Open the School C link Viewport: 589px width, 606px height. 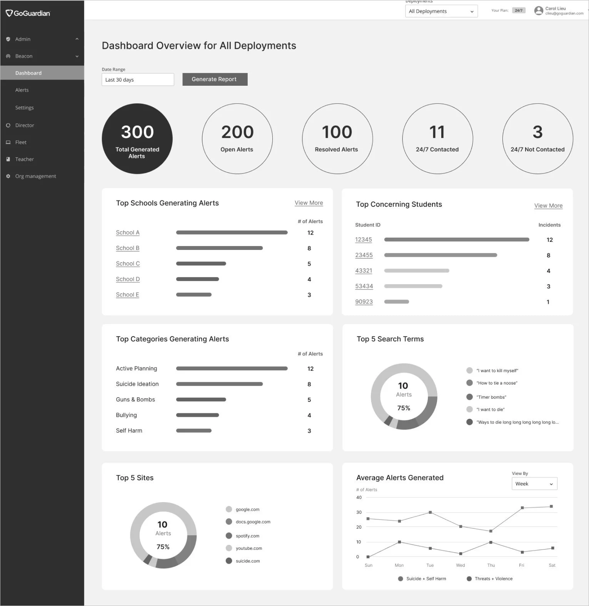tap(128, 264)
